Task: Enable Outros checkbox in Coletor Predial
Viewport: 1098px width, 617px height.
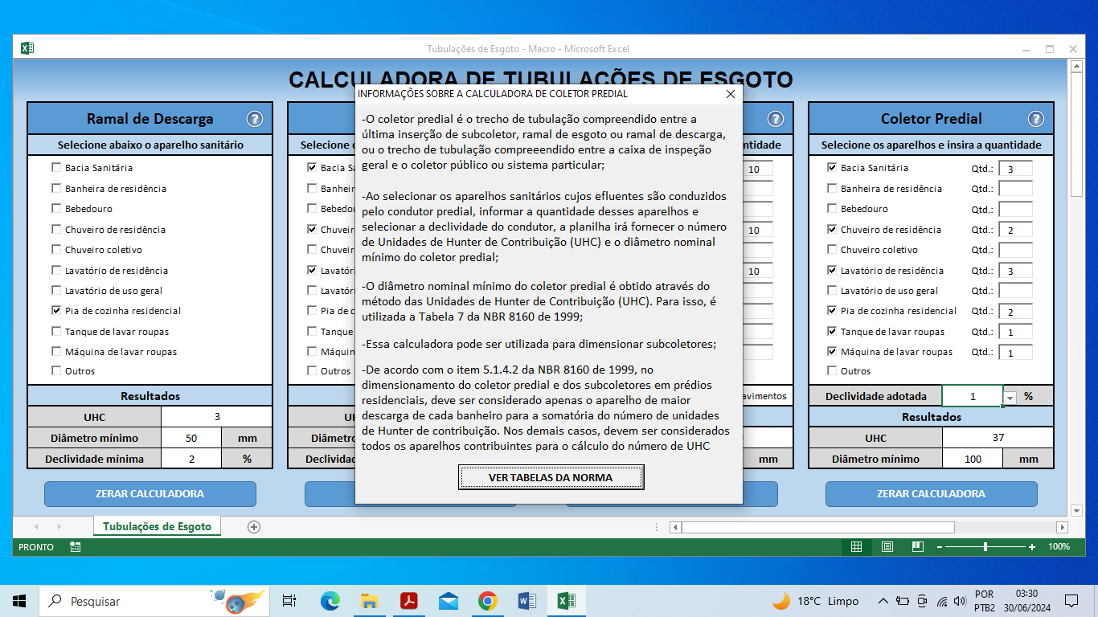Action: click(x=832, y=371)
